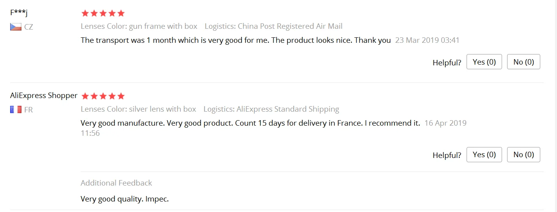This screenshot has width=557, height=212.
Task: Click 'Lenses Color: silver lens with box'
Action: click(x=138, y=109)
